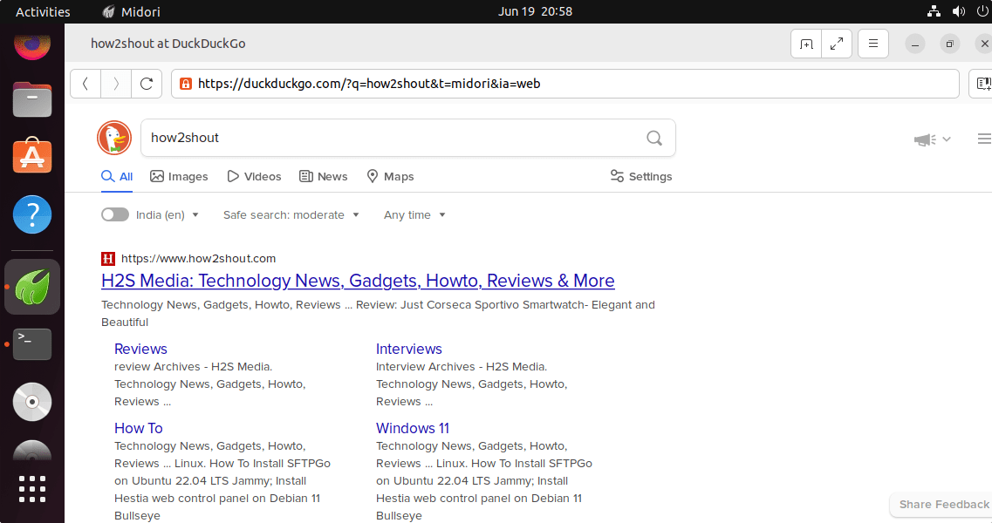Expand the Any time filter
This screenshot has height=523, width=992.
pos(414,214)
